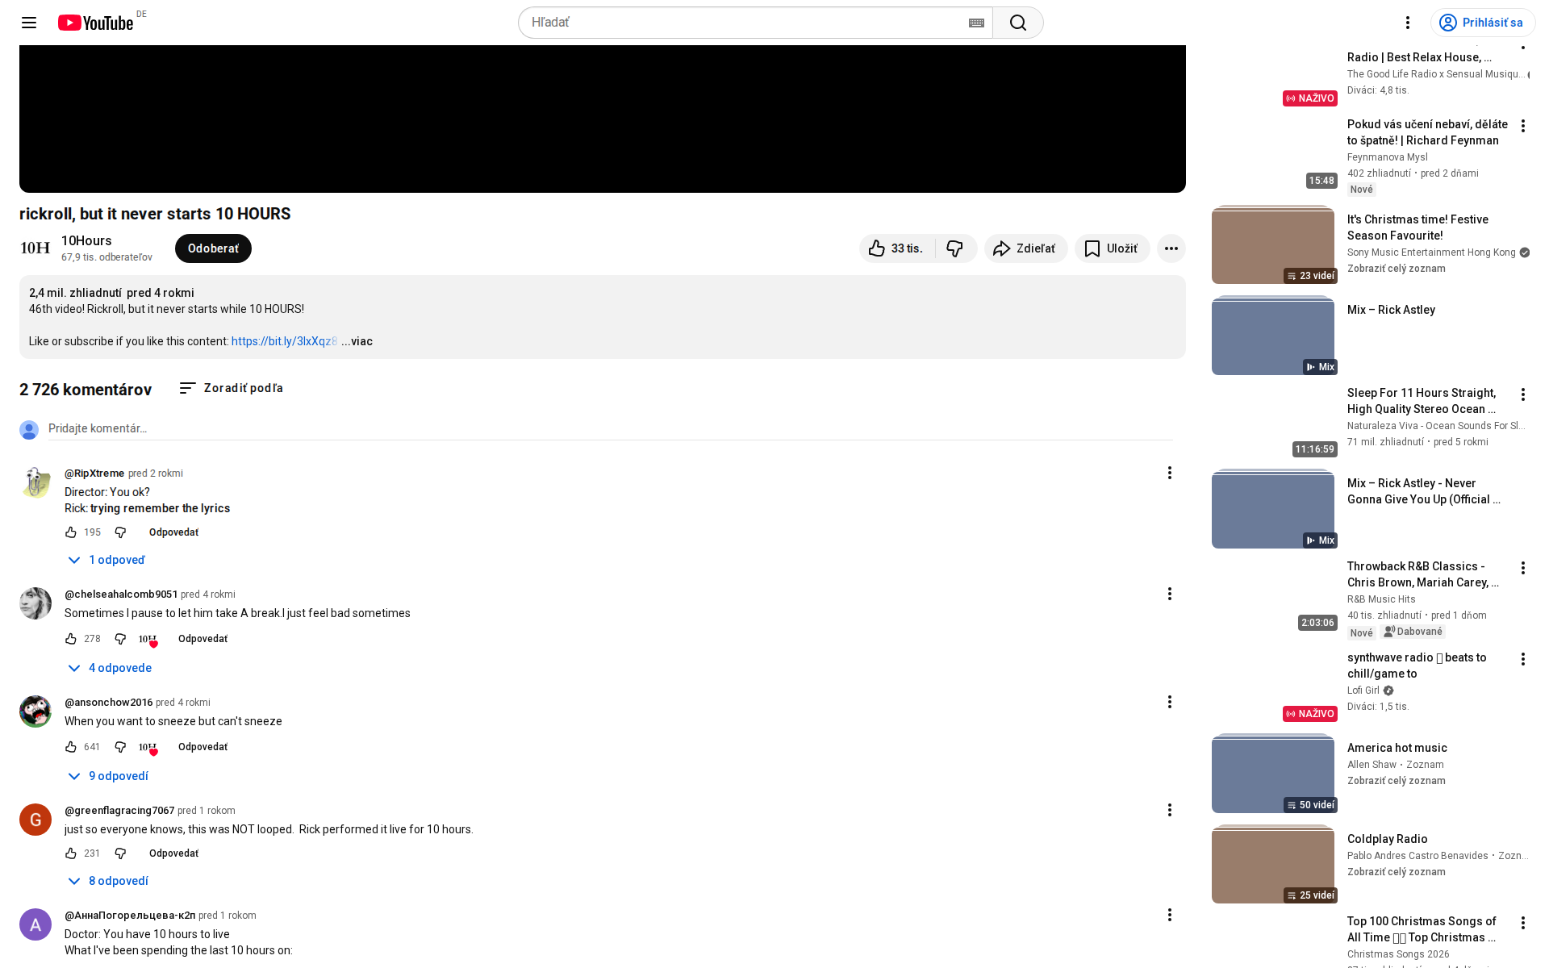Expand 9 odpovedí replies

(x=108, y=776)
